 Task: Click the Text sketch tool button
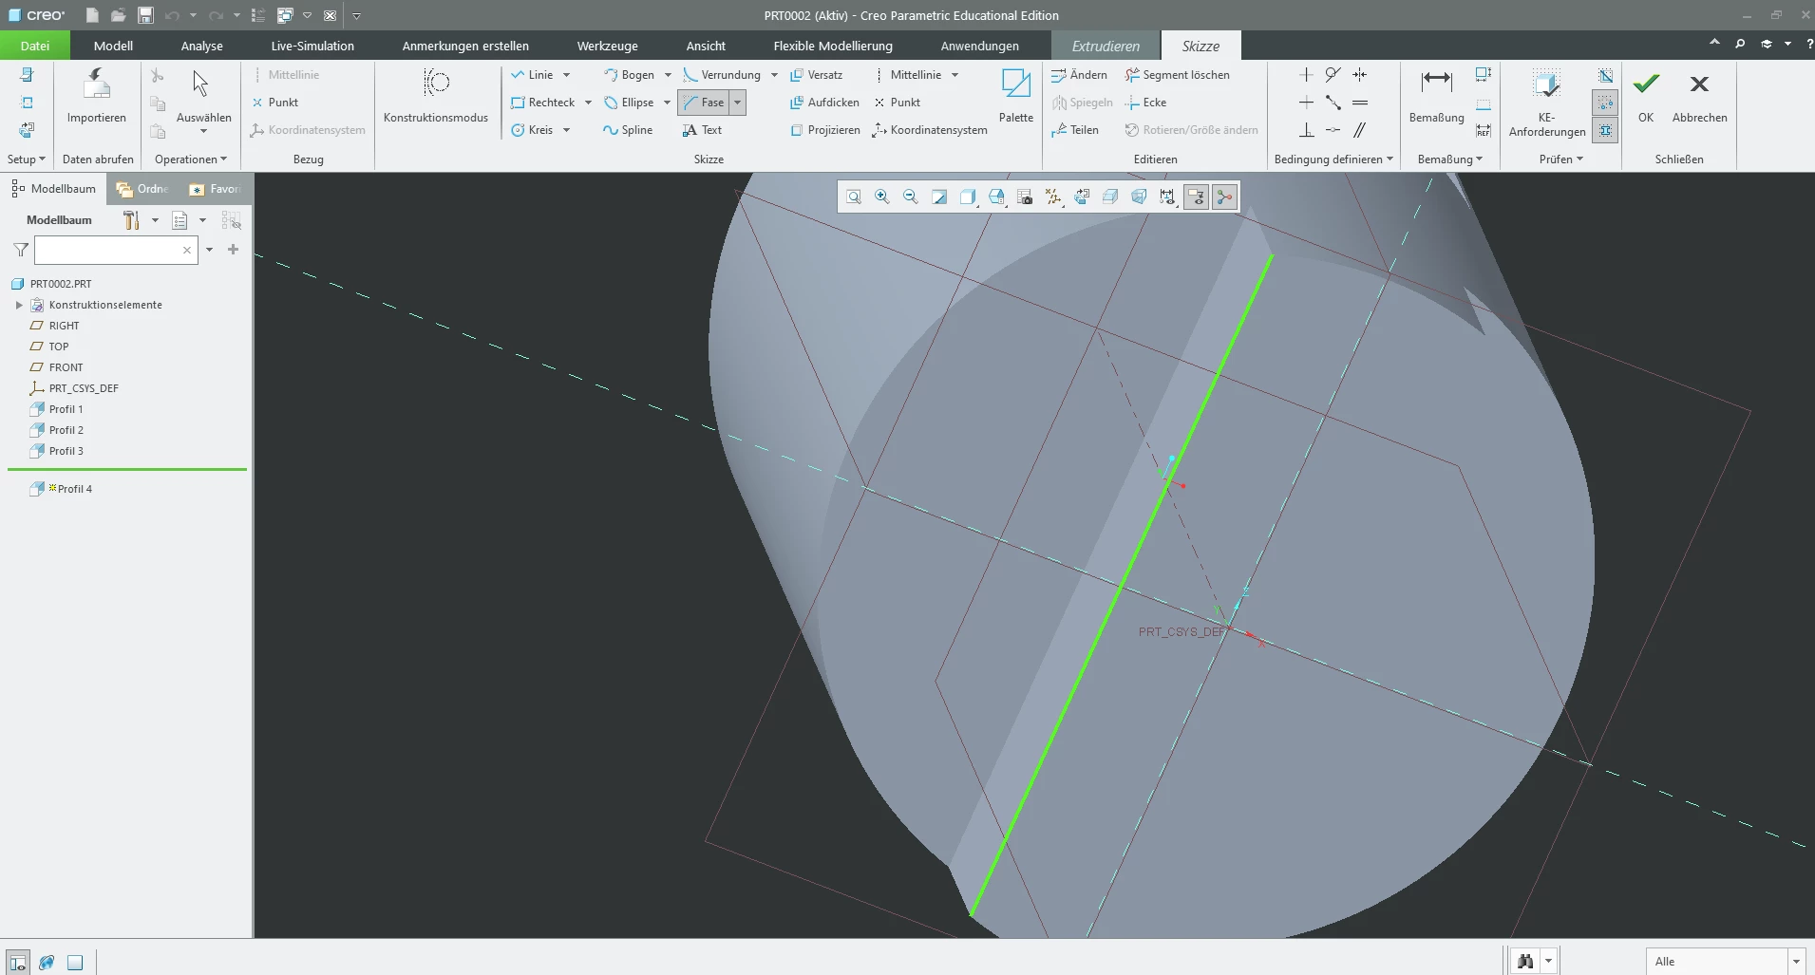click(702, 130)
